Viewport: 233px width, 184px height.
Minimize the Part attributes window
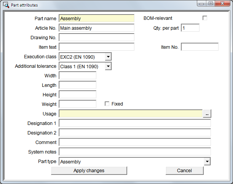[202, 3]
